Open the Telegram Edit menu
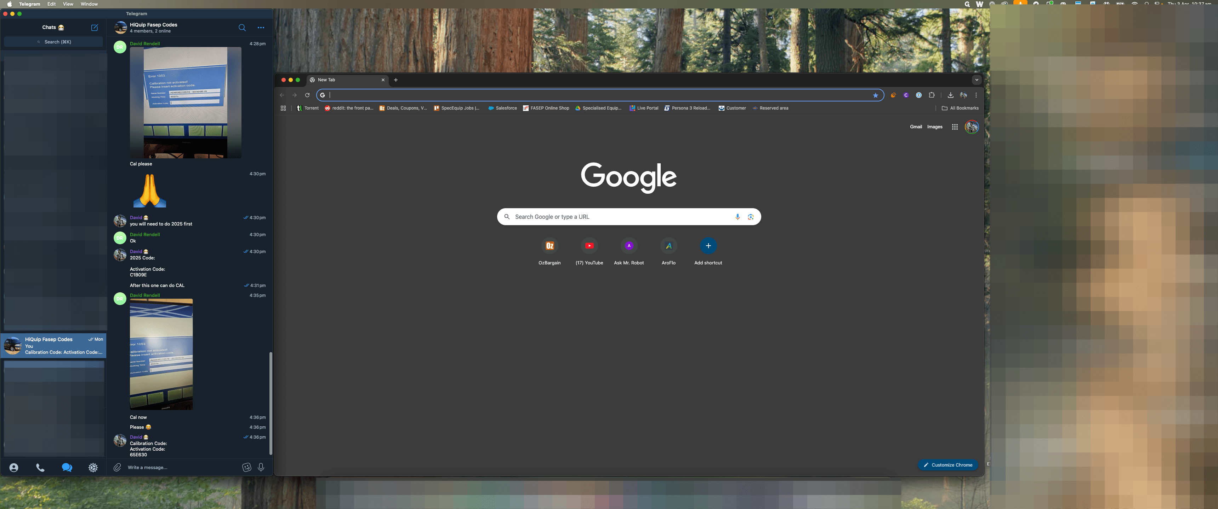Viewport: 1218px width, 509px height. point(52,4)
